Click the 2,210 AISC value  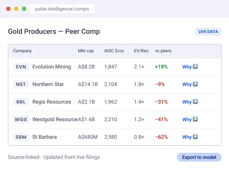[110, 119]
